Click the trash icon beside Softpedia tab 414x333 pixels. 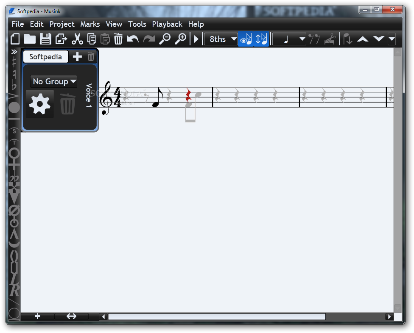click(91, 57)
